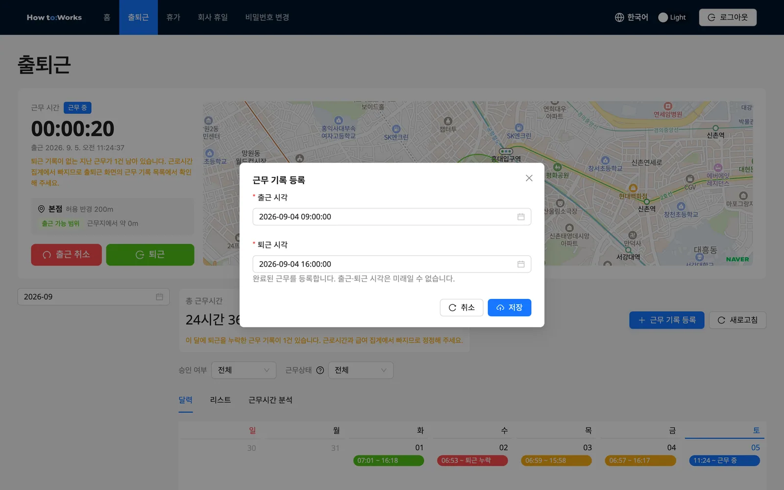The width and height of the screenshot is (784, 490).
Task: Open the 비밀번호 변경 menu
Action: click(x=267, y=18)
